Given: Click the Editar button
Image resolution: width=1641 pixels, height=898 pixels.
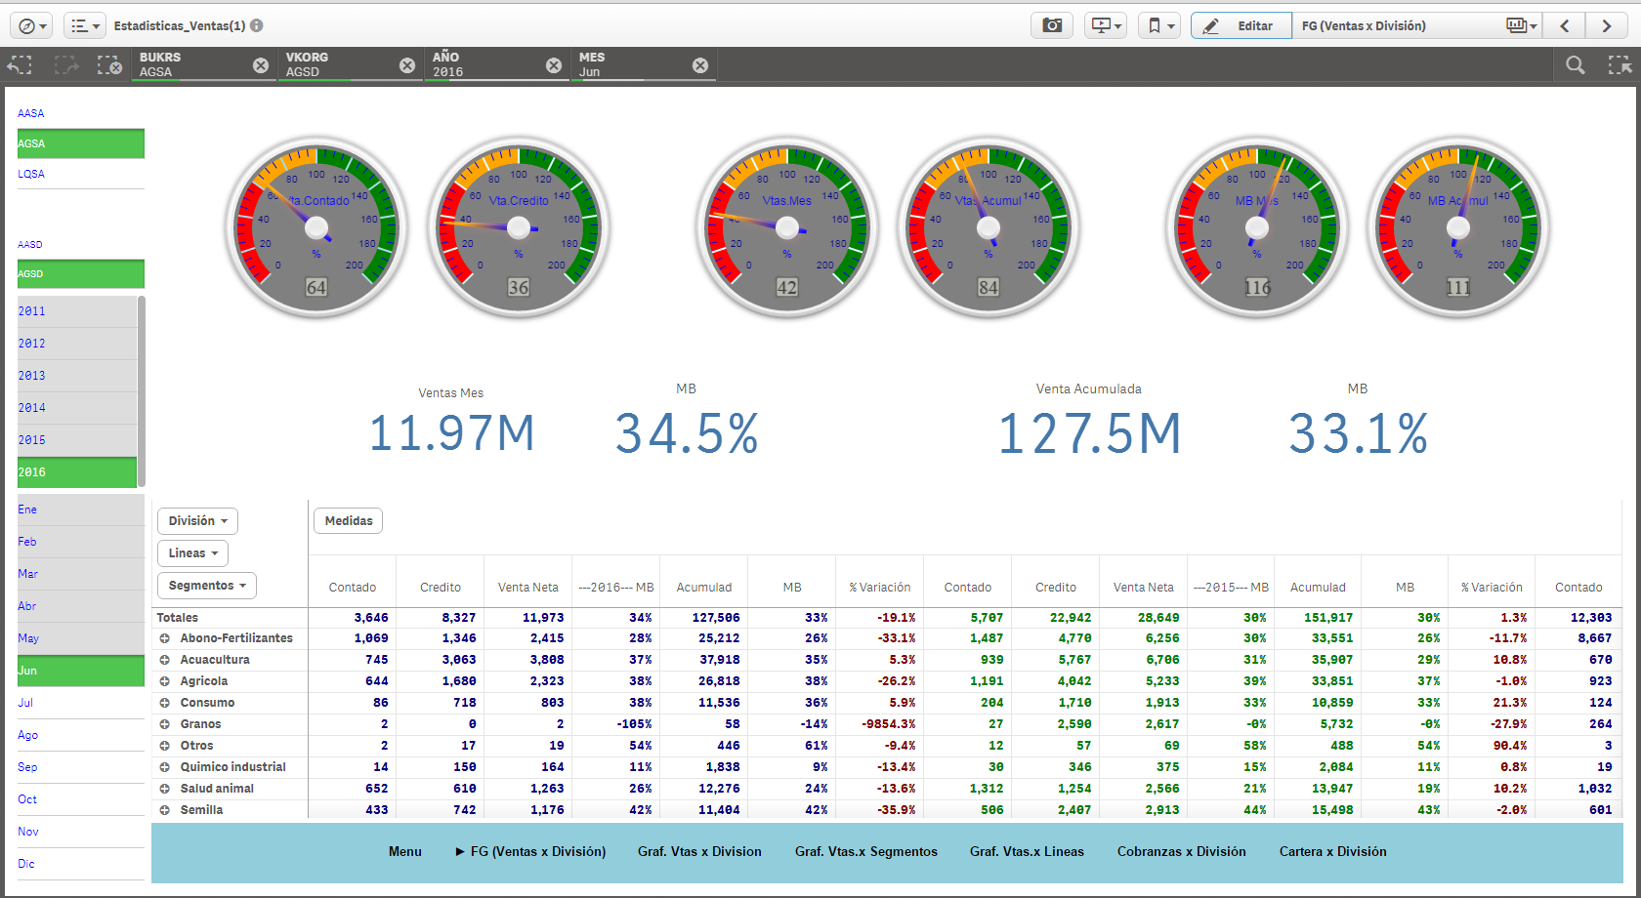Looking at the screenshot, I should (1241, 25).
